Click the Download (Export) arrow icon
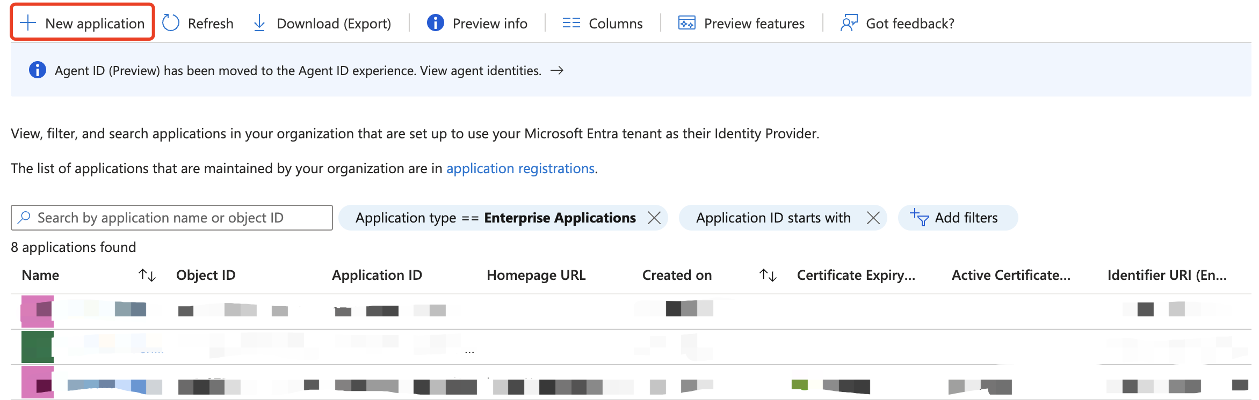The height and width of the screenshot is (400, 1259). click(x=259, y=23)
